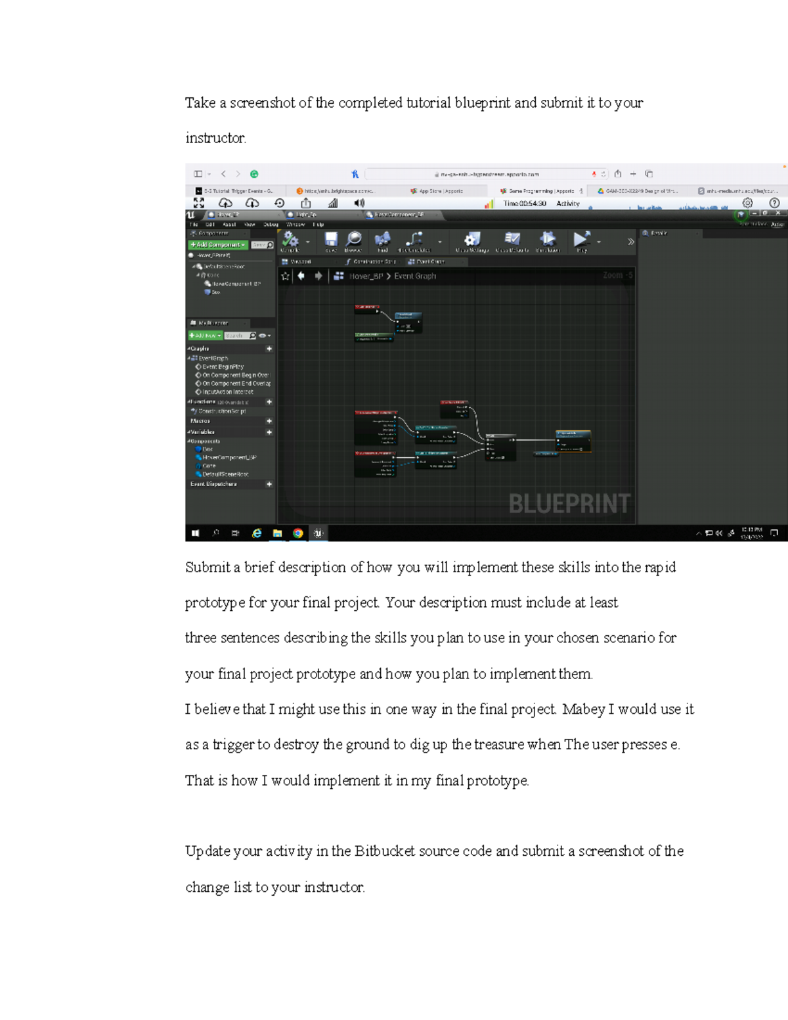Bookmark the Event Graph with the star toggle
The image size is (788, 1020).
click(x=284, y=276)
